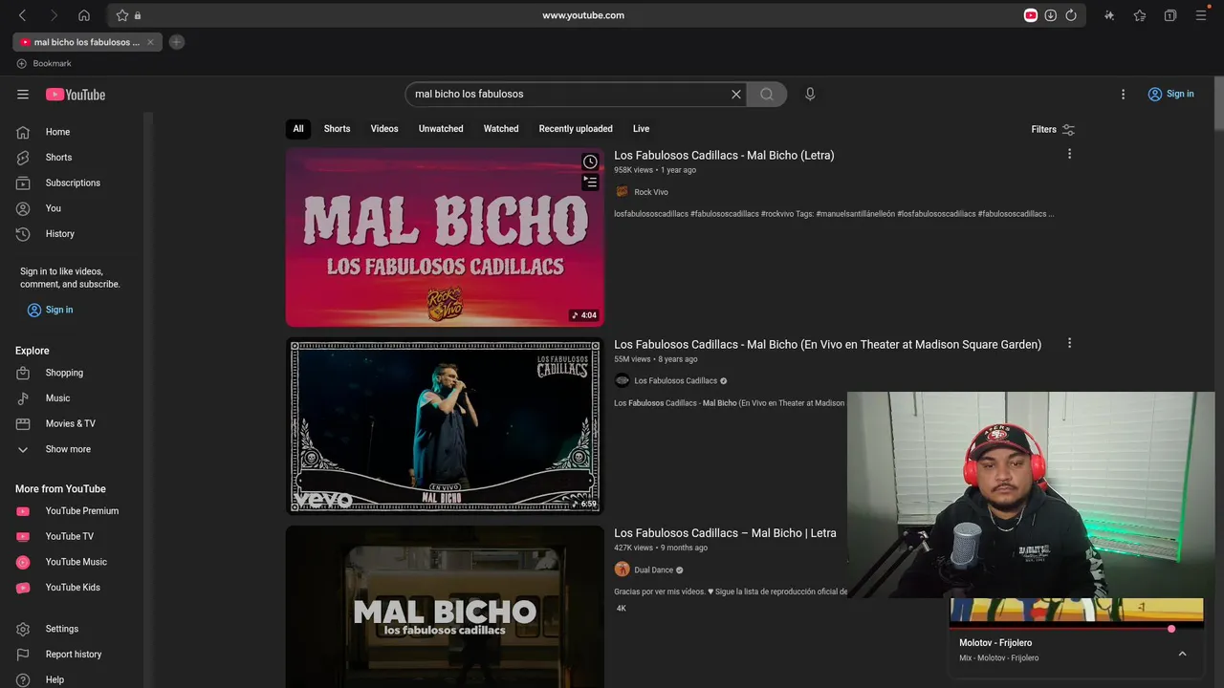Viewport: 1224px width, 688px height.
Task: Select the Shorts filter chip
Action: 337,129
